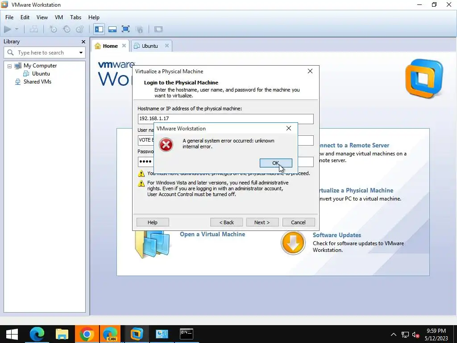Open the Command Prompt taskbar icon
The width and height of the screenshot is (457, 343).
coord(187,334)
